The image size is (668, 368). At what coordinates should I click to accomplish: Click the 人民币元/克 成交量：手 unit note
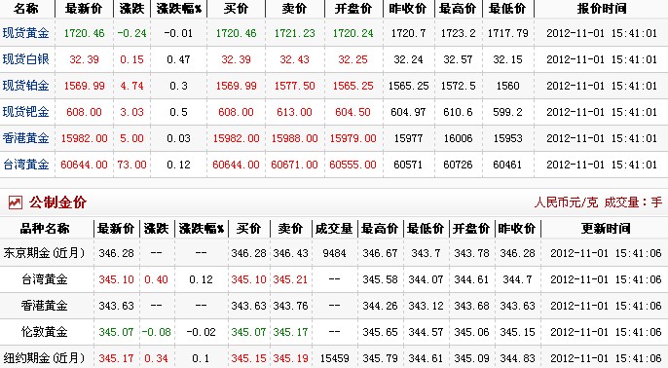click(598, 202)
